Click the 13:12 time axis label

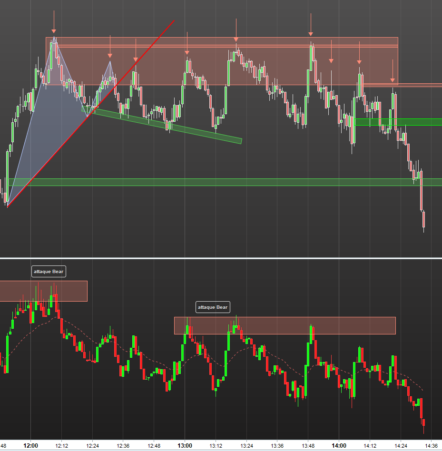click(216, 446)
